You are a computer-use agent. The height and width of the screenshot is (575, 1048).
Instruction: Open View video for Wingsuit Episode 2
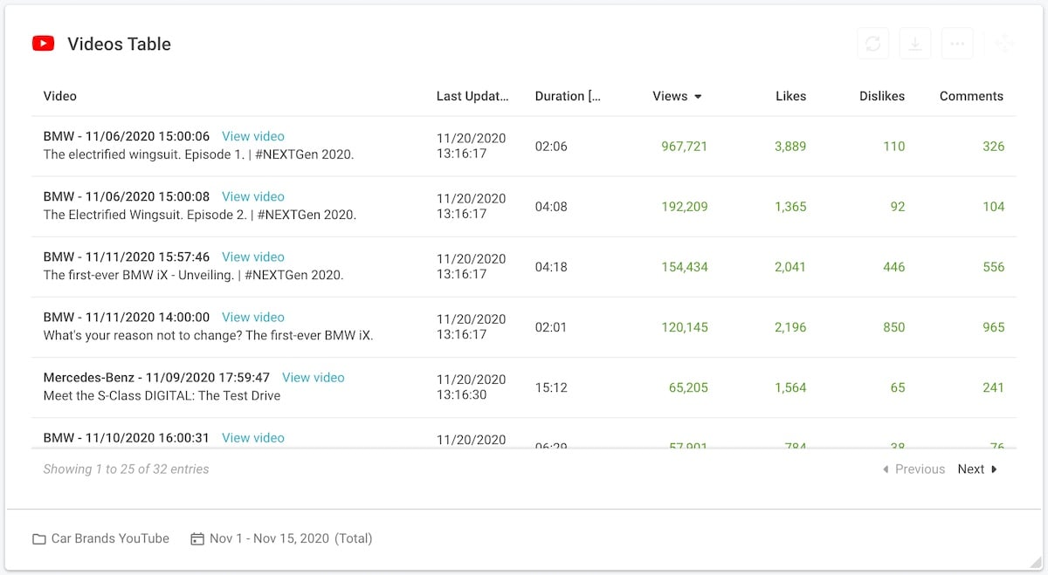click(x=253, y=196)
